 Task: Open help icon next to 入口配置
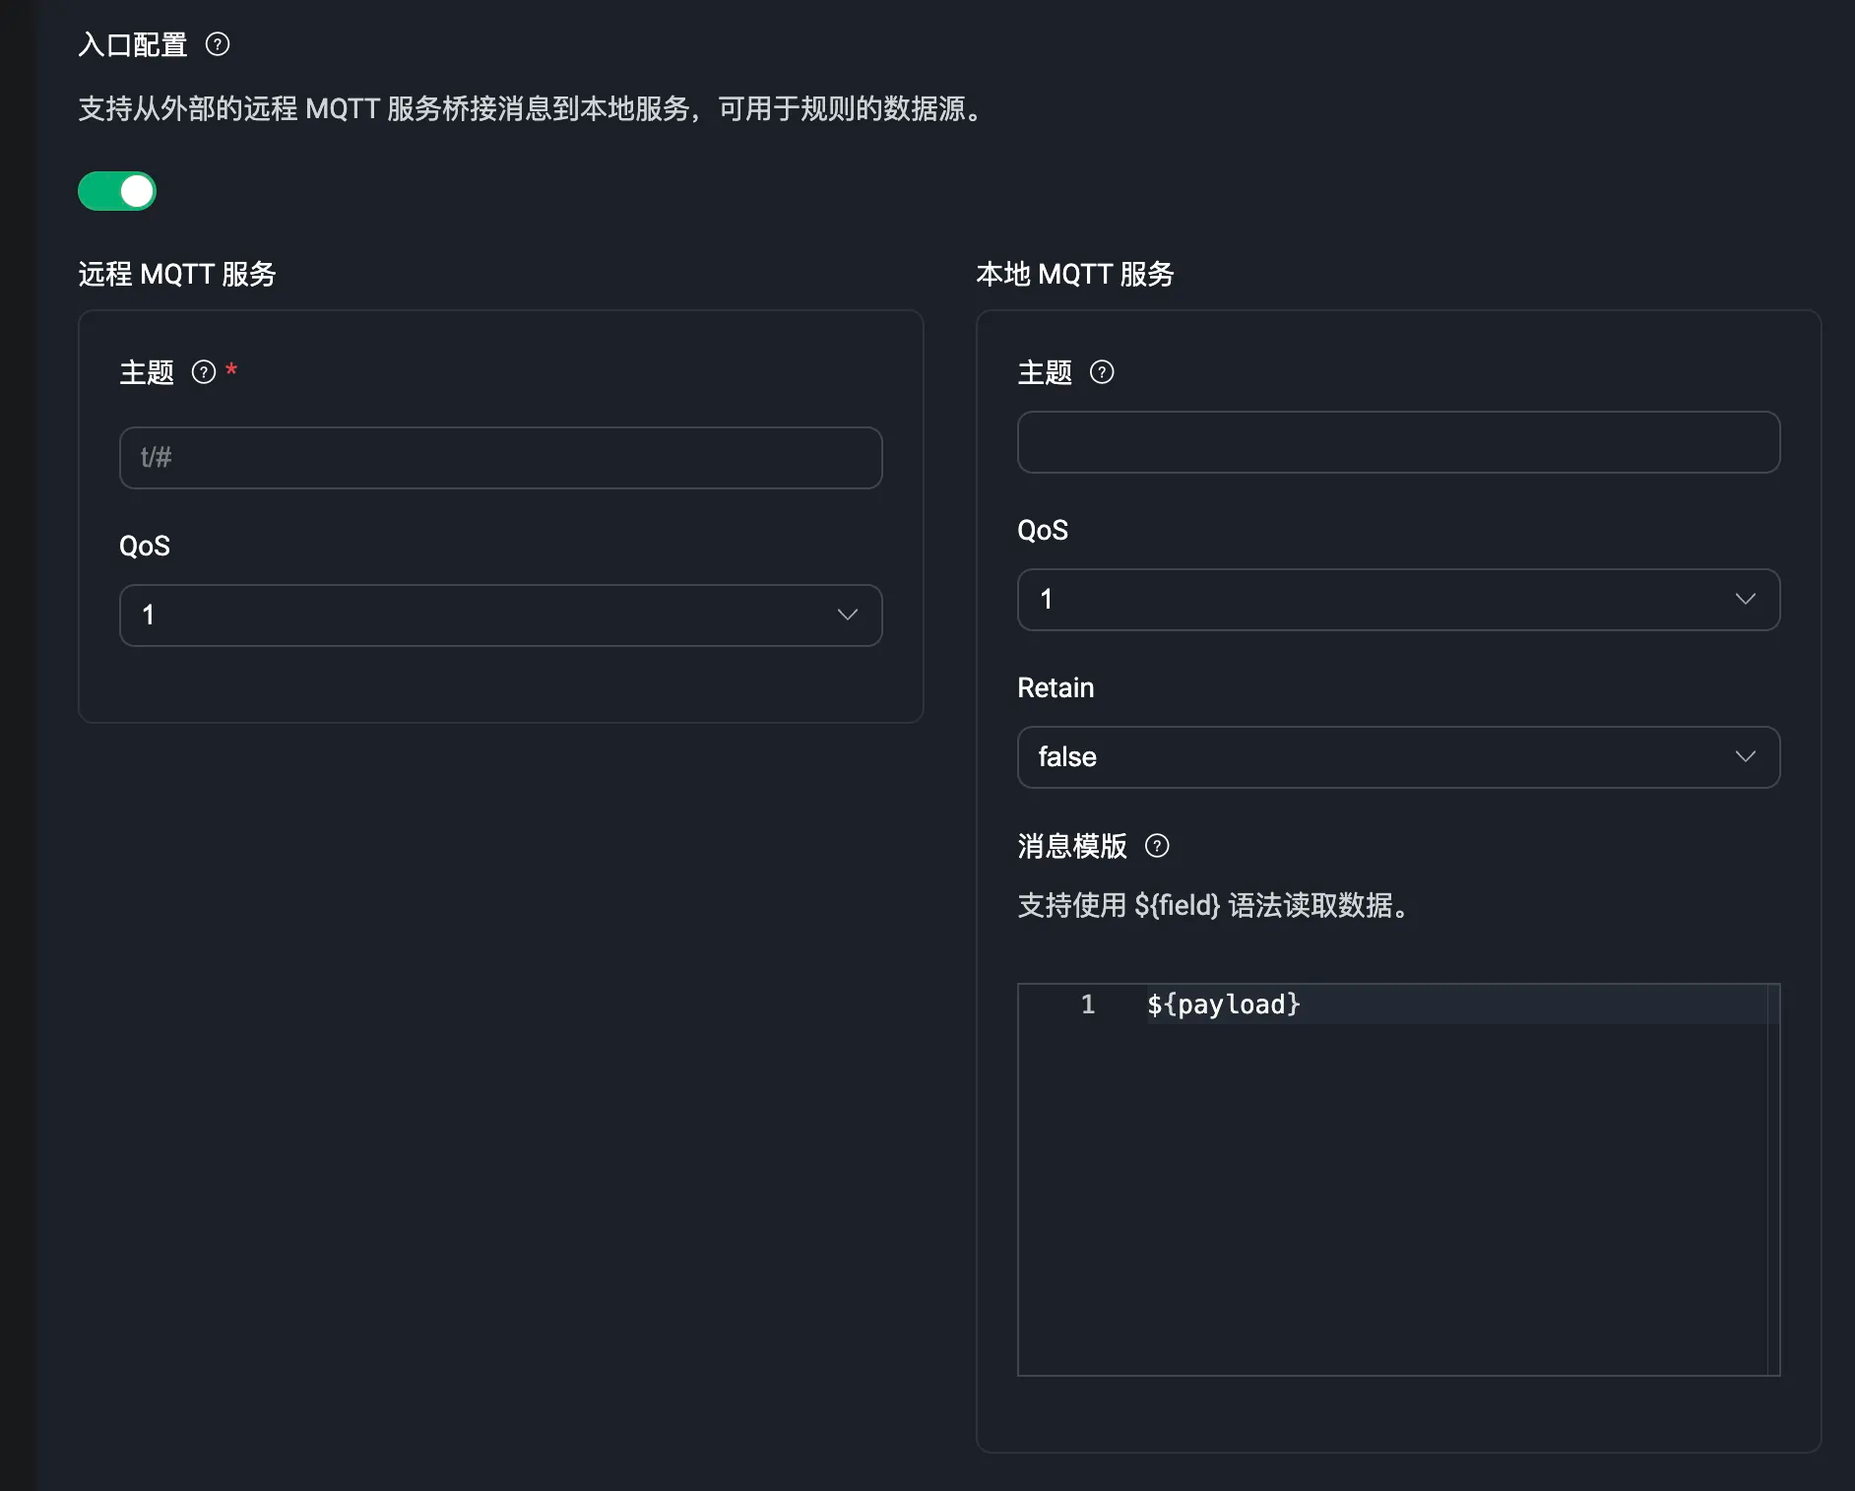coord(217,44)
